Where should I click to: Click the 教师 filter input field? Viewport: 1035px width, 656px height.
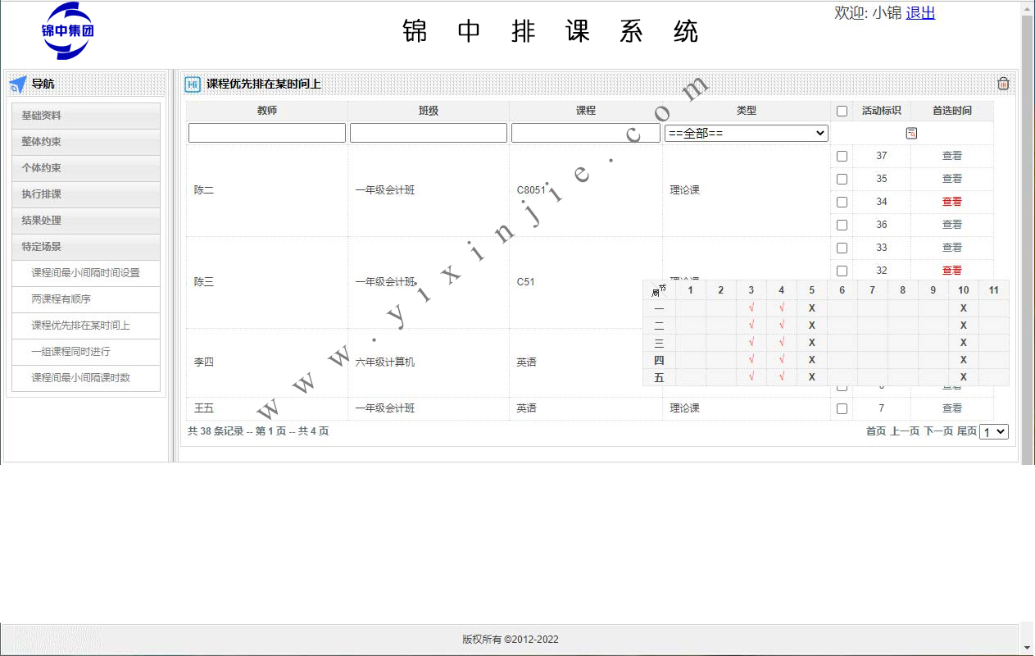(267, 133)
